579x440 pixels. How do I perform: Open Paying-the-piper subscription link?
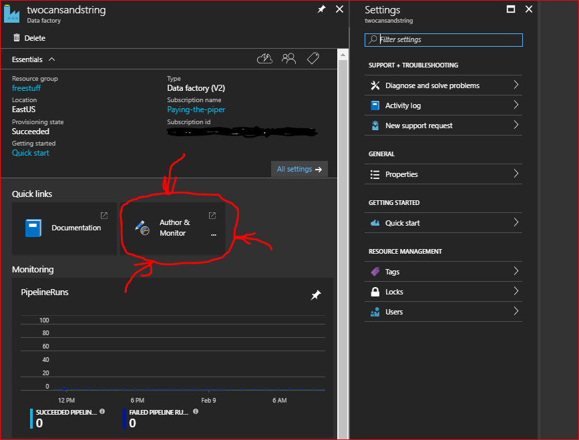coord(196,109)
